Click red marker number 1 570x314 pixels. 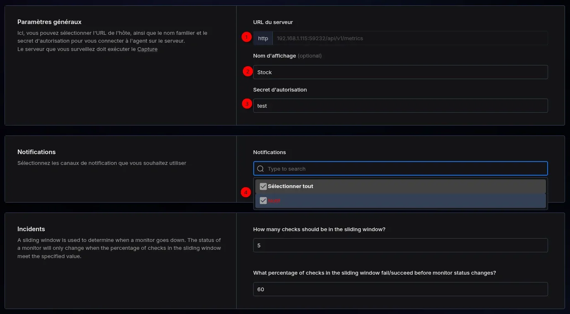[x=247, y=37]
